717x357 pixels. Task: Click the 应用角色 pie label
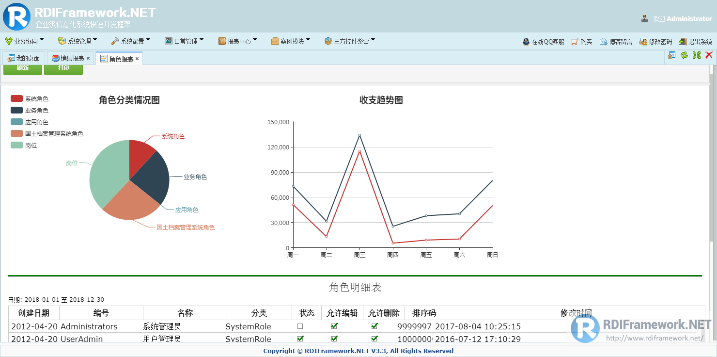click(x=187, y=210)
